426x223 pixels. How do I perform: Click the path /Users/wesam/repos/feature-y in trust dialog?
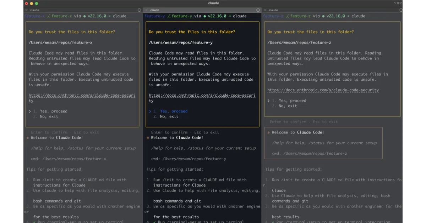(181, 42)
